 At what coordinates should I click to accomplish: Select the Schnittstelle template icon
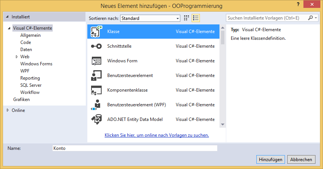click(x=96, y=46)
